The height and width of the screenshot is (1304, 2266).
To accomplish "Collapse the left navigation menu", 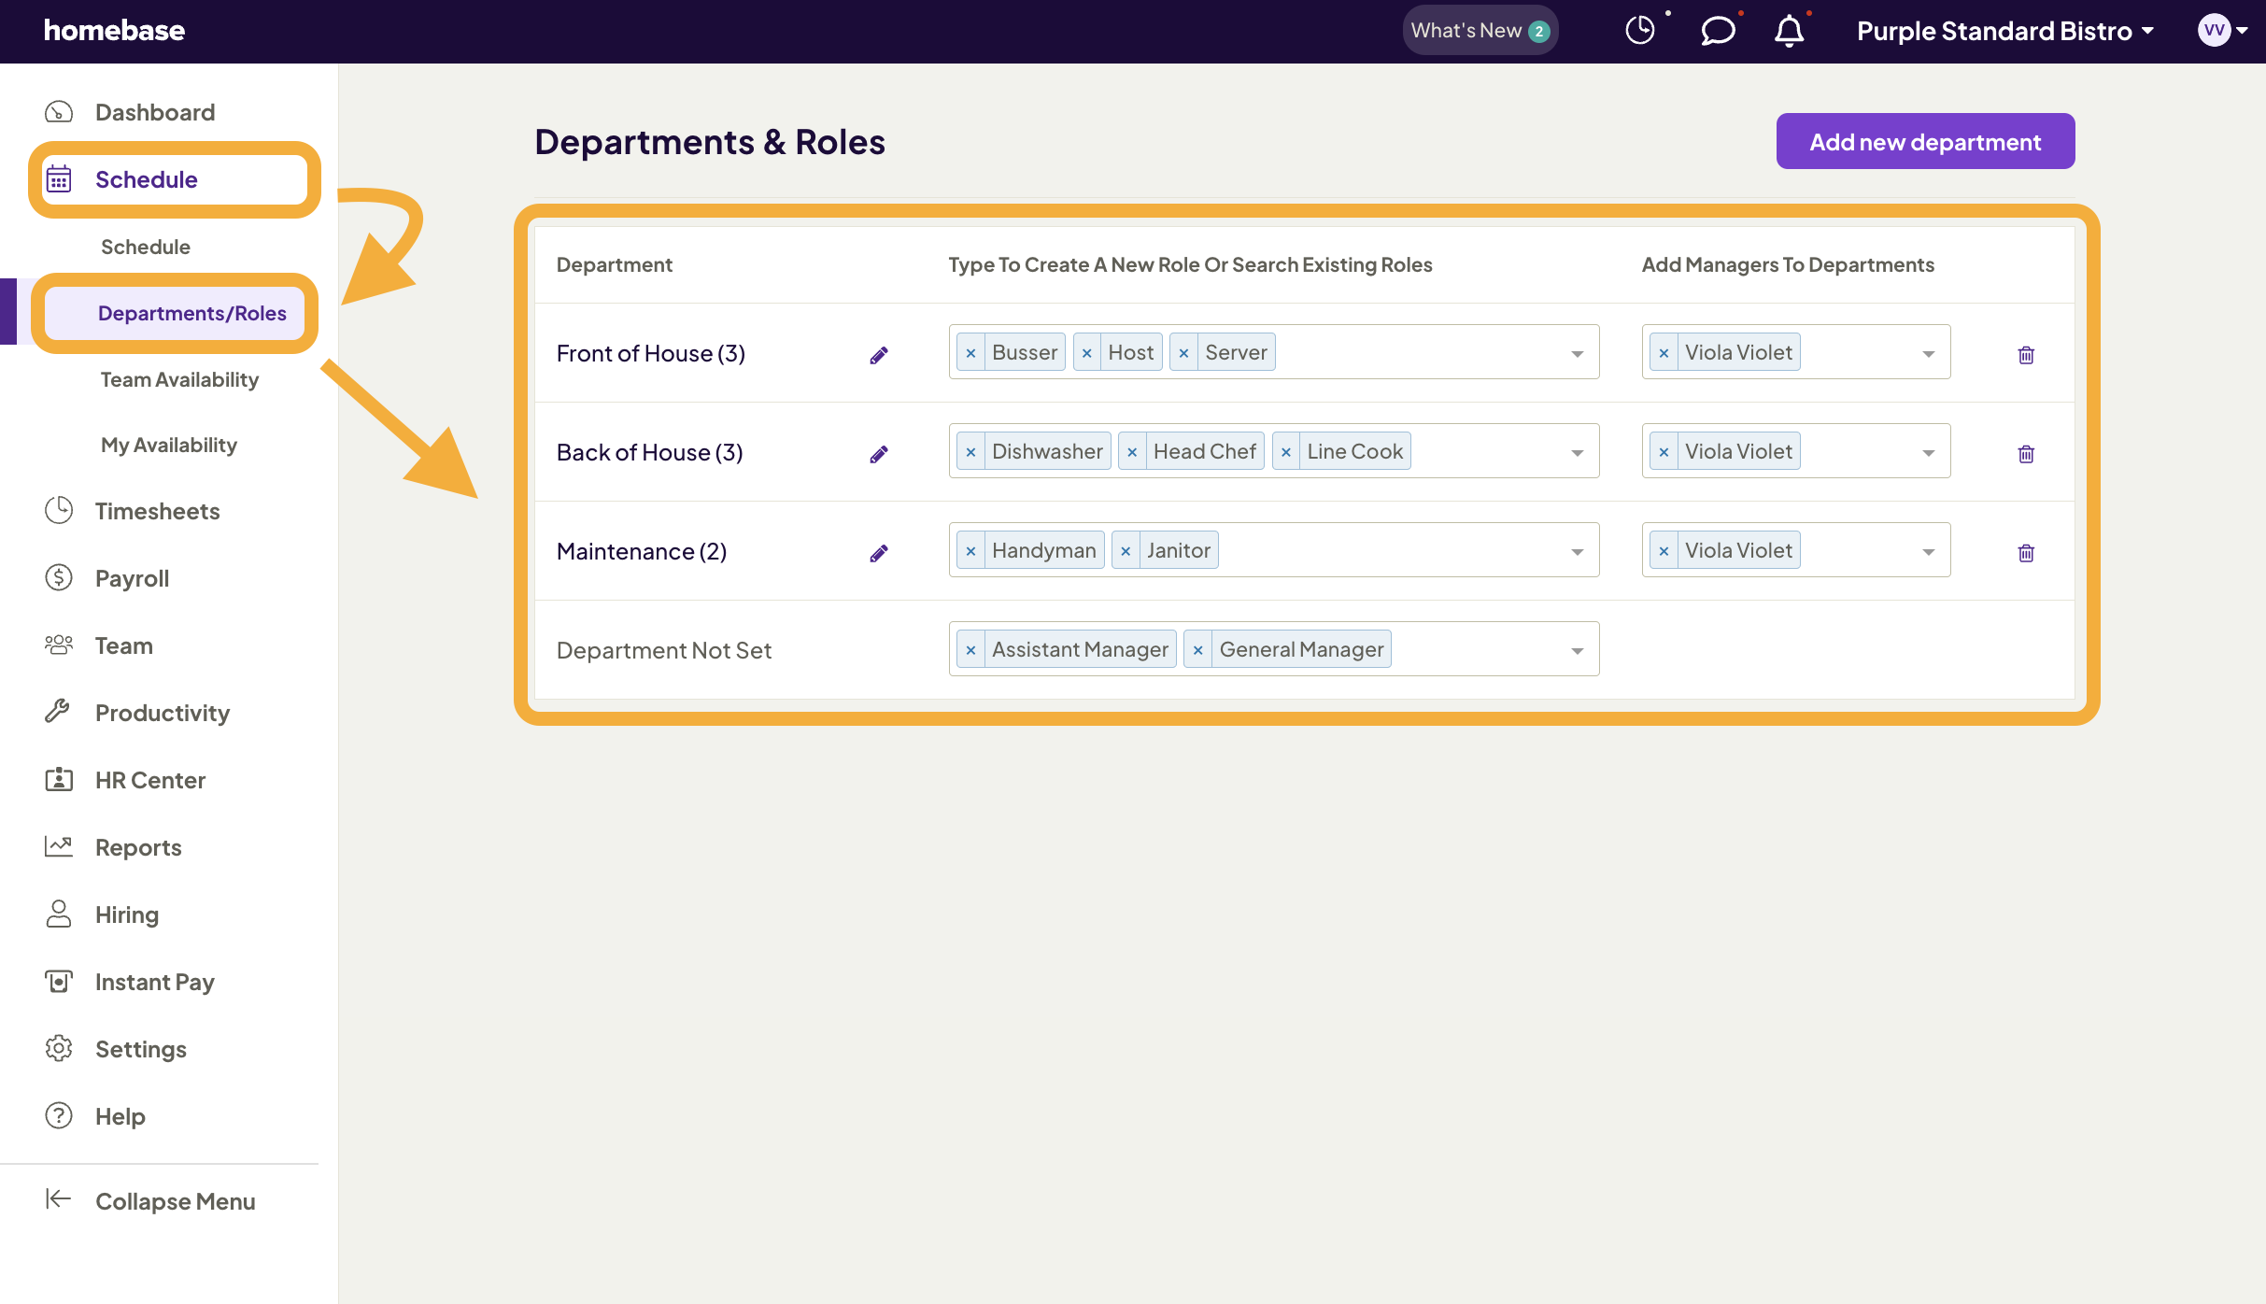I will [174, 1200].
